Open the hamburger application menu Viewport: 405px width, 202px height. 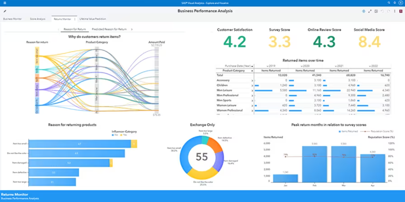[x=5, y=3]
